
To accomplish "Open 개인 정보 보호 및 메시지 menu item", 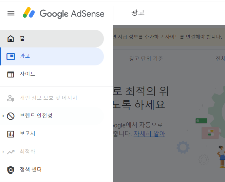I will pyautogui.click(x=52, y=98).
